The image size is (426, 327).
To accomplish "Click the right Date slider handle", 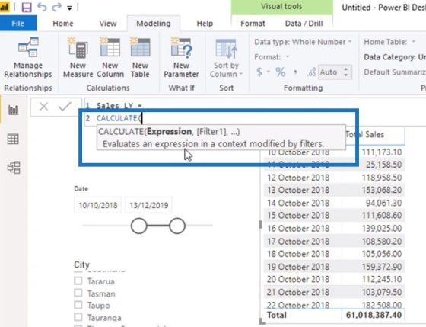I will [x=177, y=226].
